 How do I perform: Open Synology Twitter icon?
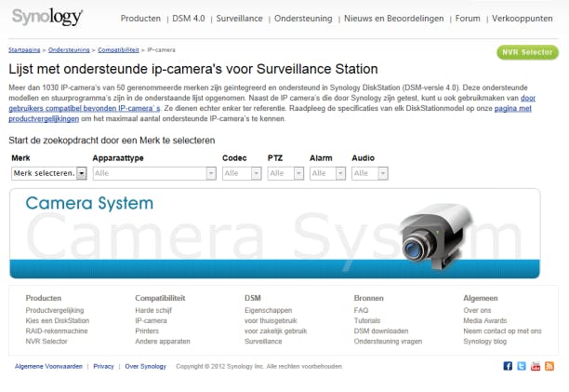(x=522, y=367)
